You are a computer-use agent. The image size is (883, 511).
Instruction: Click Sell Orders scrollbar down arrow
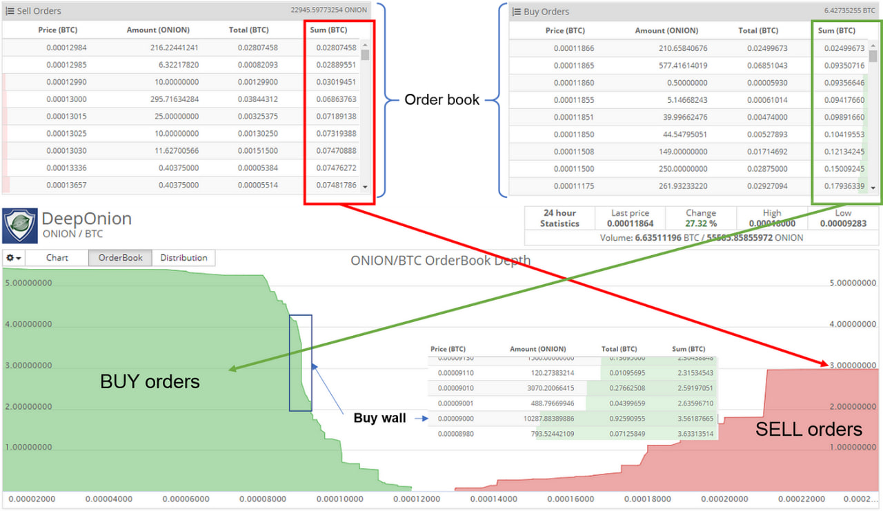pyautogui.click(x=365, y=187)
